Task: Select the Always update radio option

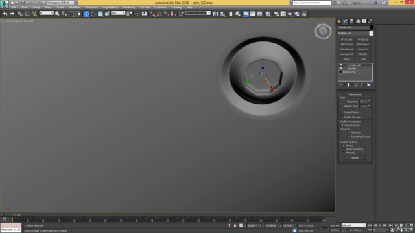Action: pyautogui.click(x=344, y=146)
